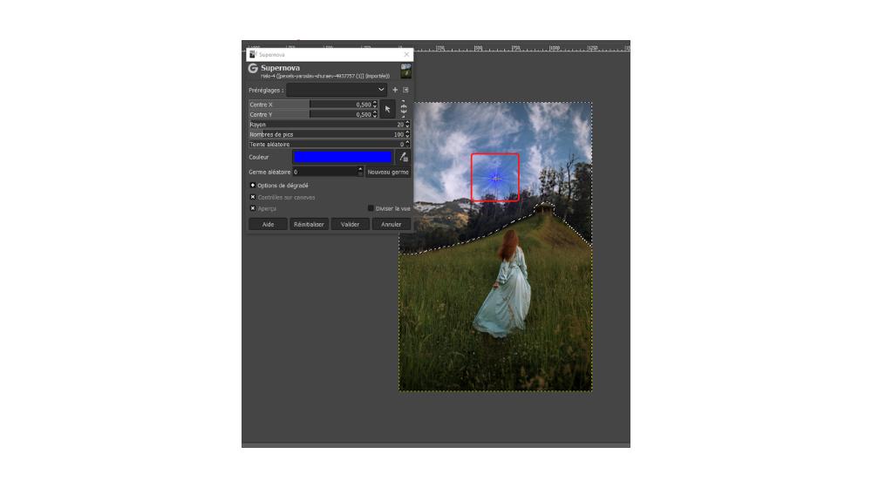Click Valider to apply Supernova

tap(350, 224)
